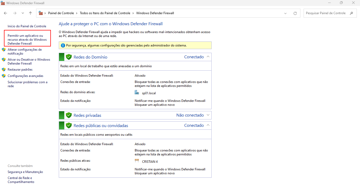Open the recent locations dropdown arrow
This screenshot has height=189, width=360.
coord(23,13)
